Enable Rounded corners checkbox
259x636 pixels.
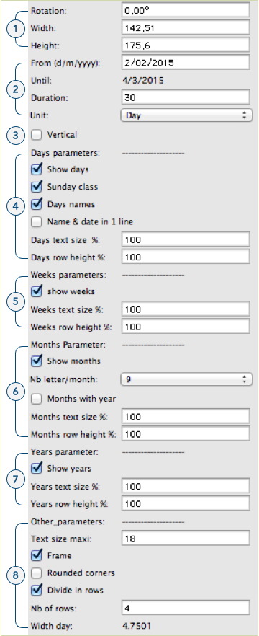(37, 573)
